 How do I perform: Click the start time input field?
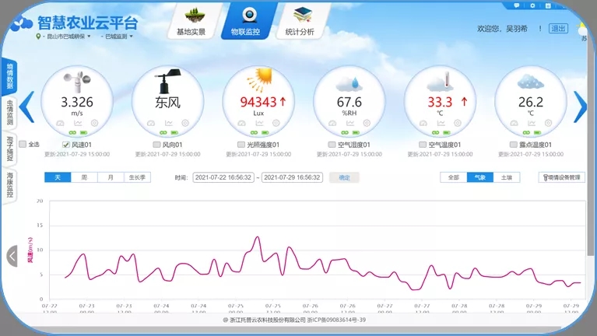pos(223,177)
